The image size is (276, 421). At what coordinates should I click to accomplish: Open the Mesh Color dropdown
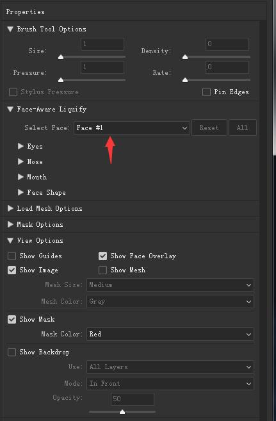[x=170, y=302]
